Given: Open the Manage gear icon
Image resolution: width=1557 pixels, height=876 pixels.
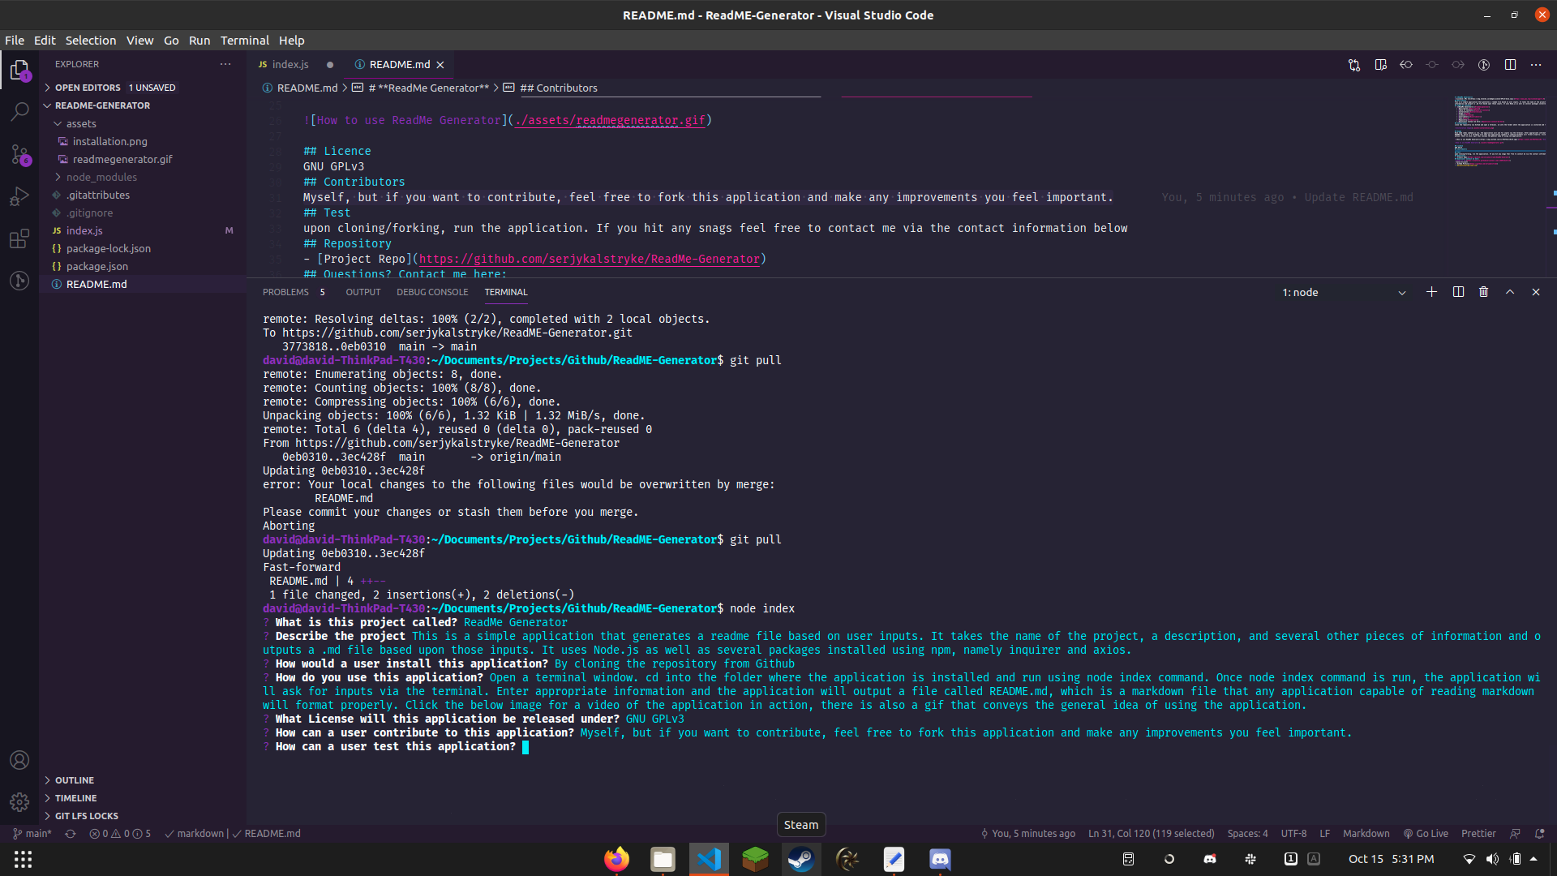Looking at the screenshot, I should [19, 802].
